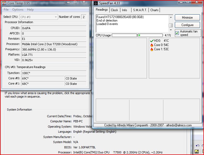204x155 pixels.
Task: Click the System Model value N/A
Action: pyautogui.click(x=76, y=142)
